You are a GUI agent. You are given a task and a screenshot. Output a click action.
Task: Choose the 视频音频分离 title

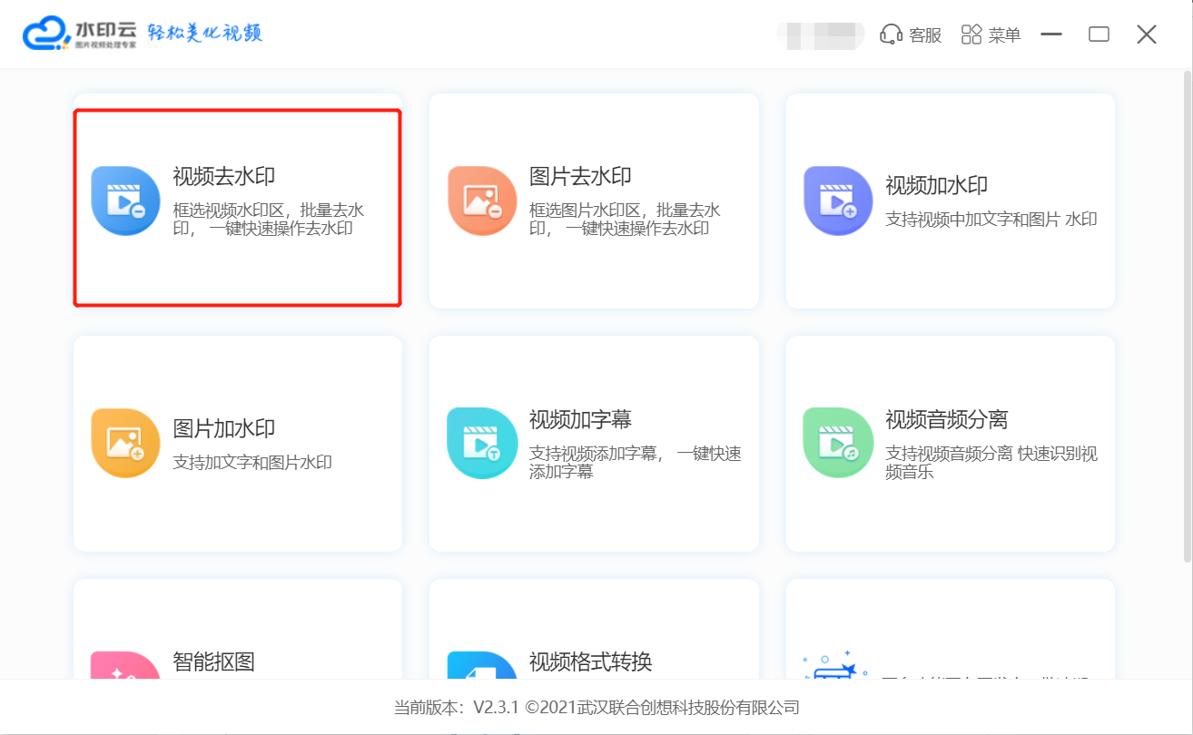(947, 420)
